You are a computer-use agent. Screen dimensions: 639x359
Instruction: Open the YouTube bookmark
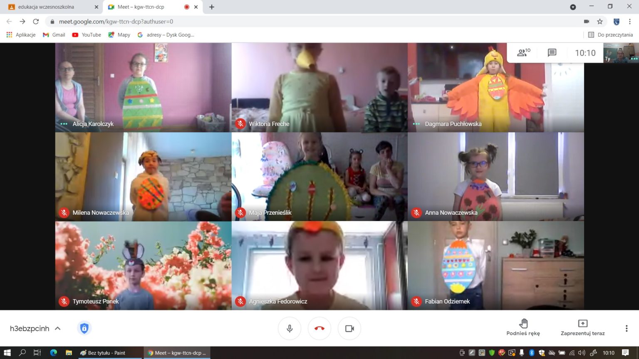[87, 35]
